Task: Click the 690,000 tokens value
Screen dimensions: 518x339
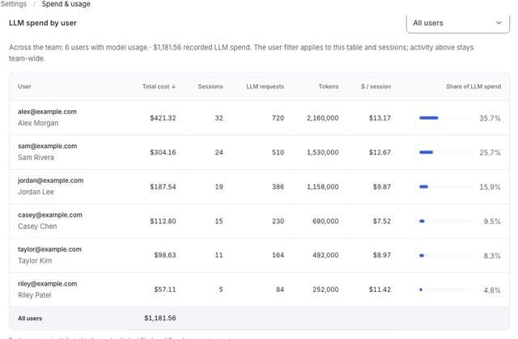Action: tap(325, 221)
